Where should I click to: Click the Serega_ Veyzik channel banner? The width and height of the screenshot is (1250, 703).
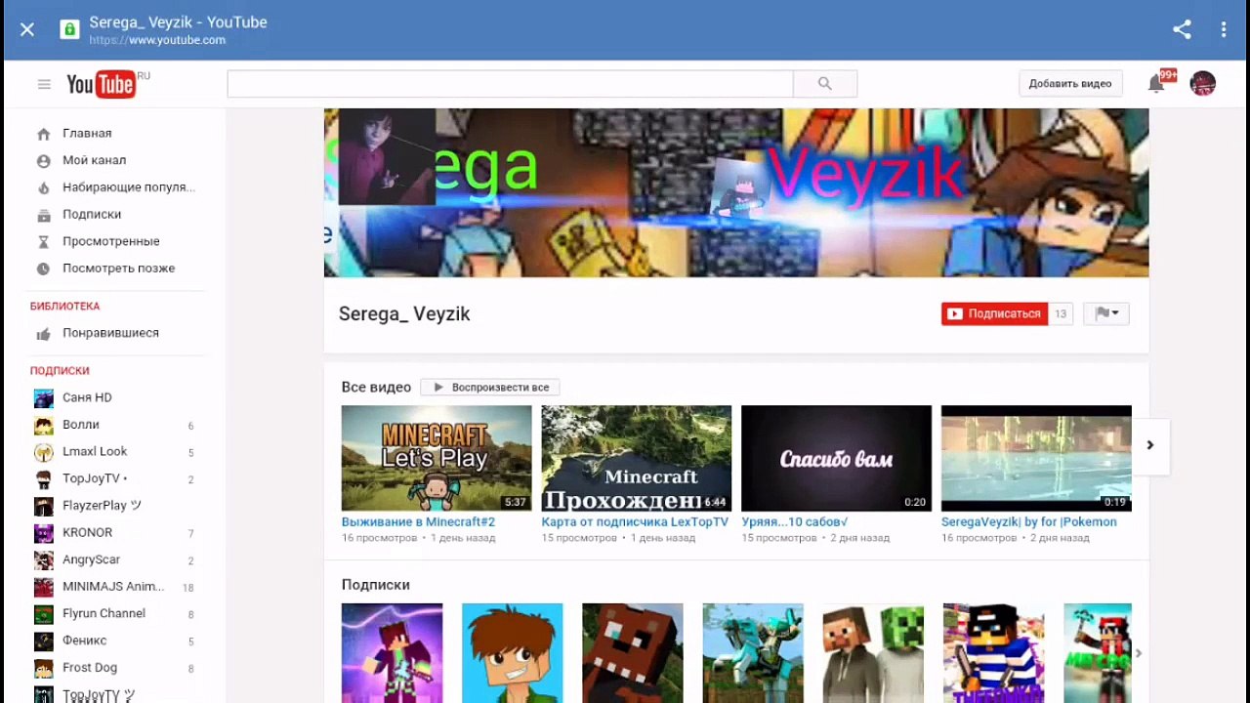click(736, 193)
